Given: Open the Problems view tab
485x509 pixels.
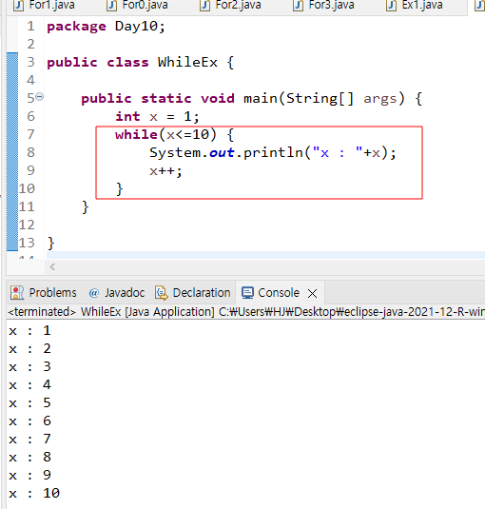Looking at the screenshot, I should [44, 293].
